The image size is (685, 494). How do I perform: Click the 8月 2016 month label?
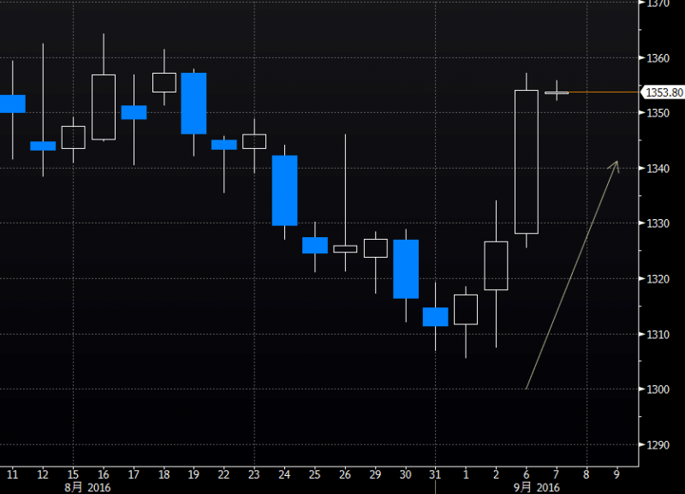(87, 487)
